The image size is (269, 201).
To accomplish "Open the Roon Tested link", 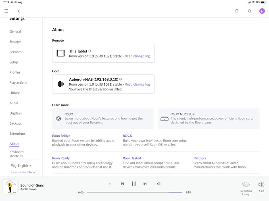I will coord(132,158).
